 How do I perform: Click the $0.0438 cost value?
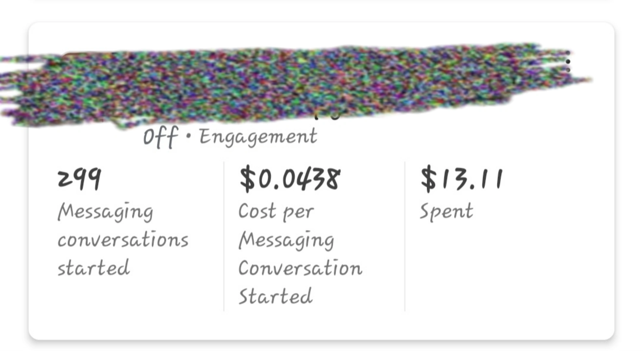pos(290,179)
